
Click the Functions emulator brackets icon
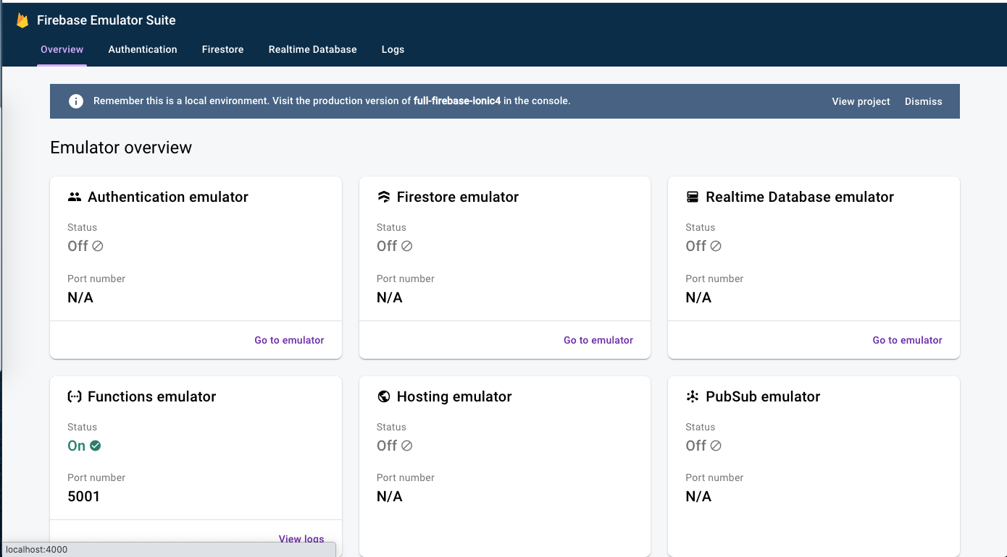tap(75, 396)
